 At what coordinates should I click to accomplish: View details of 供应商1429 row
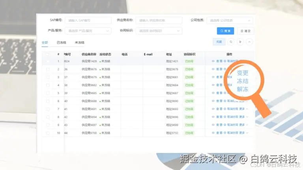click(x=217, y=61)
